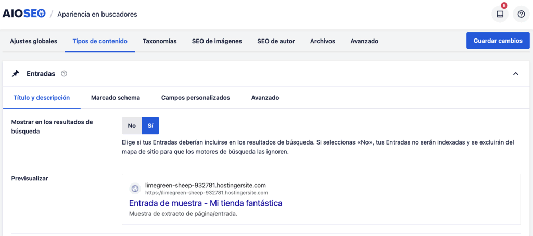Go to the SEO de imágenes tab

click(x=217, y=41)
